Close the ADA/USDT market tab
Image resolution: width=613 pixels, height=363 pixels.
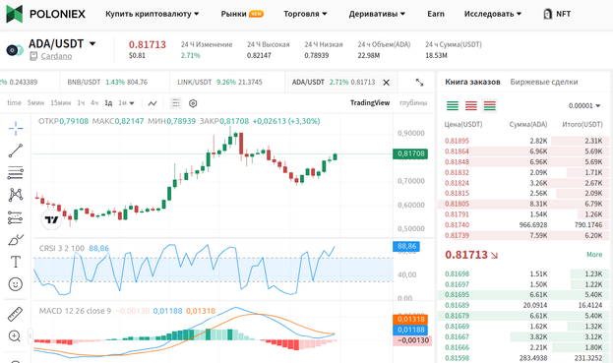pos(387,83)
